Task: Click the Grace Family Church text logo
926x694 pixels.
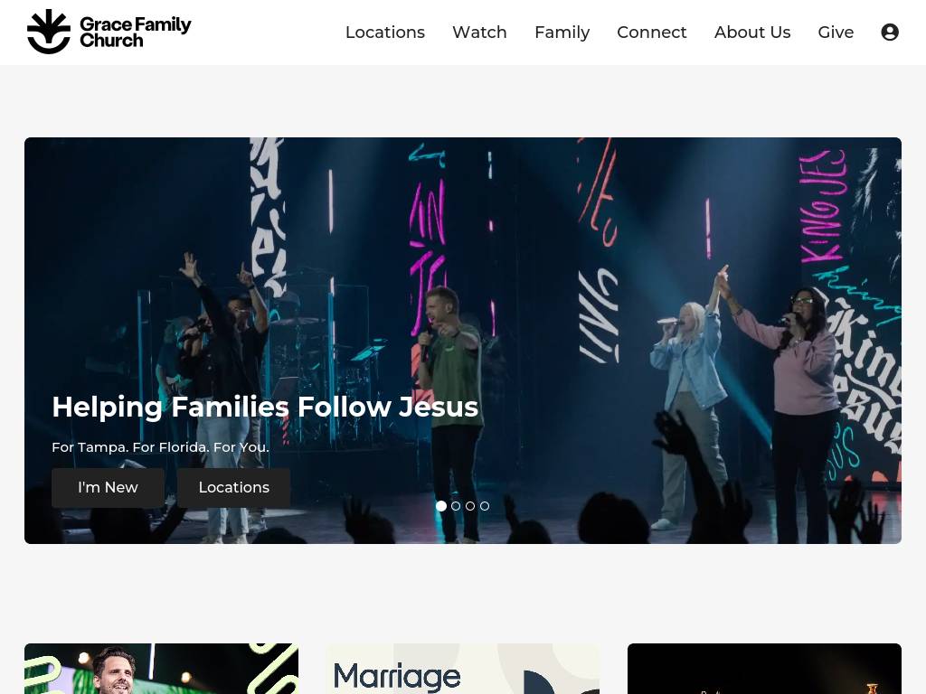Action: 136,32
